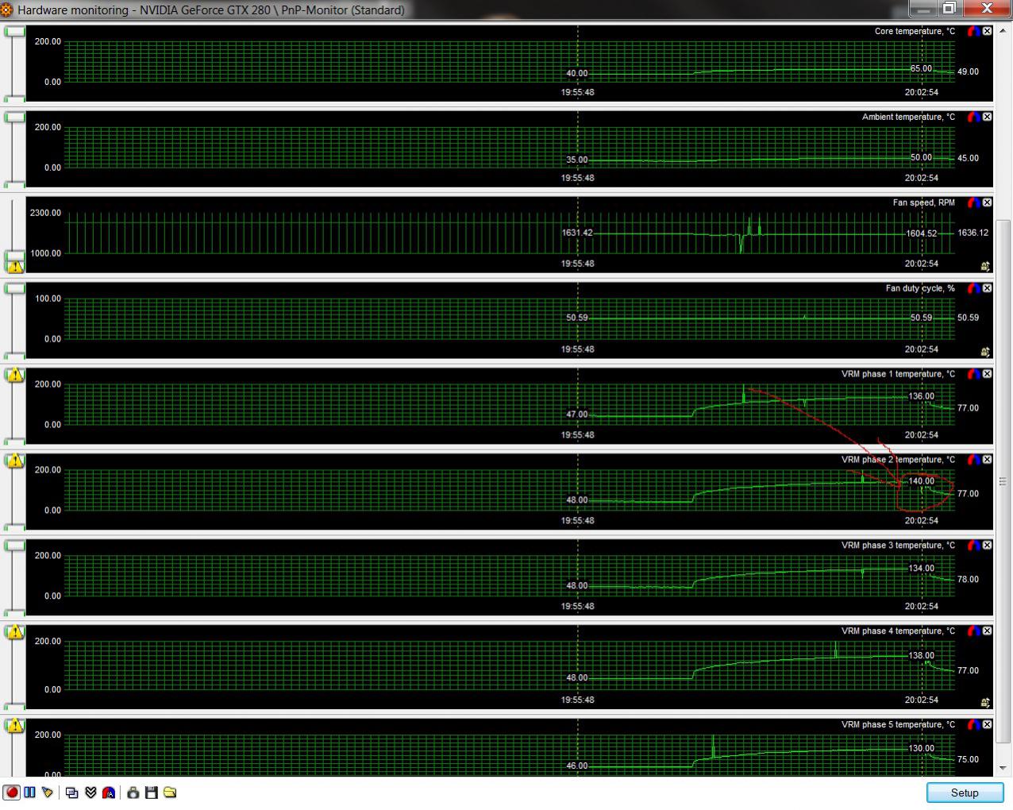Image resolution: width=1013 pixels, height=810 pixels.
Task: Click magnet icon on VRM phase 2 graph
Action: coord(973,460)
